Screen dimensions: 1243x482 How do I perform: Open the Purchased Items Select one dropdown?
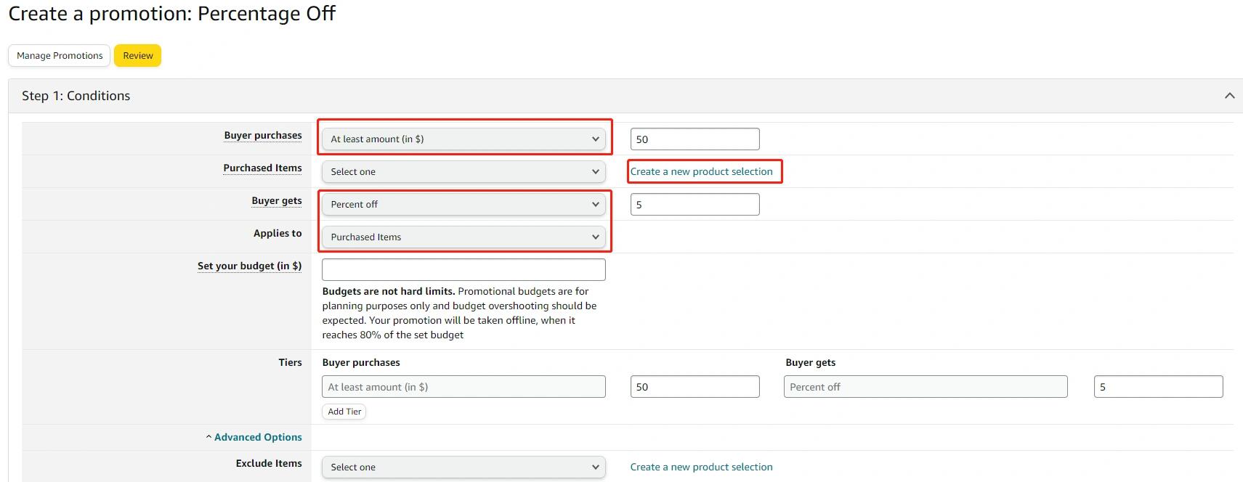tap(463, 171)
